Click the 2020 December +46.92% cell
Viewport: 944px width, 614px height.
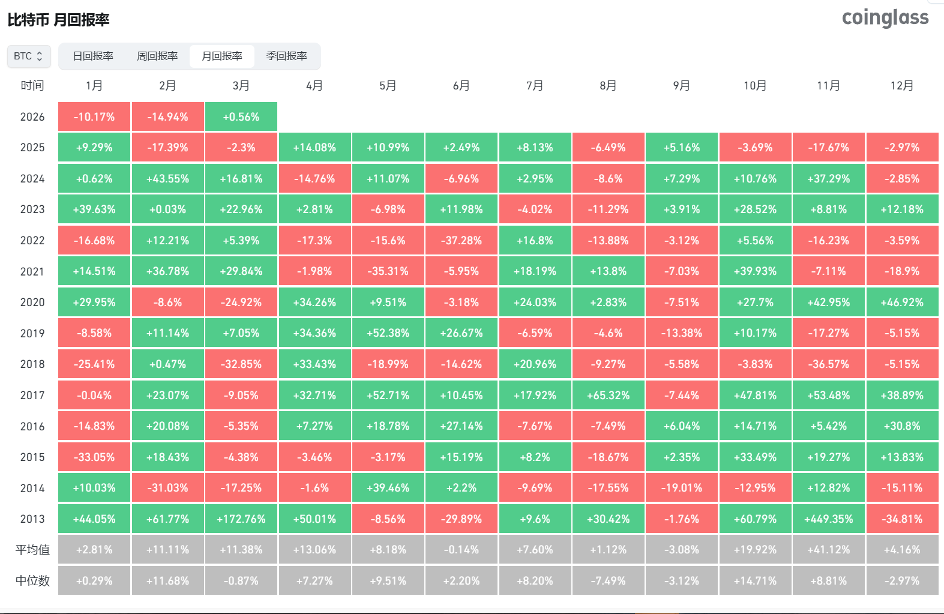901,302
